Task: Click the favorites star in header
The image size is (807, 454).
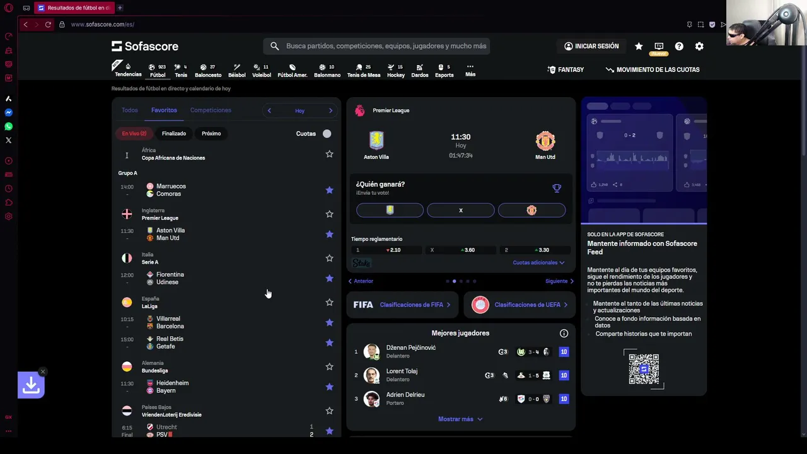Action: click(639, 46)
